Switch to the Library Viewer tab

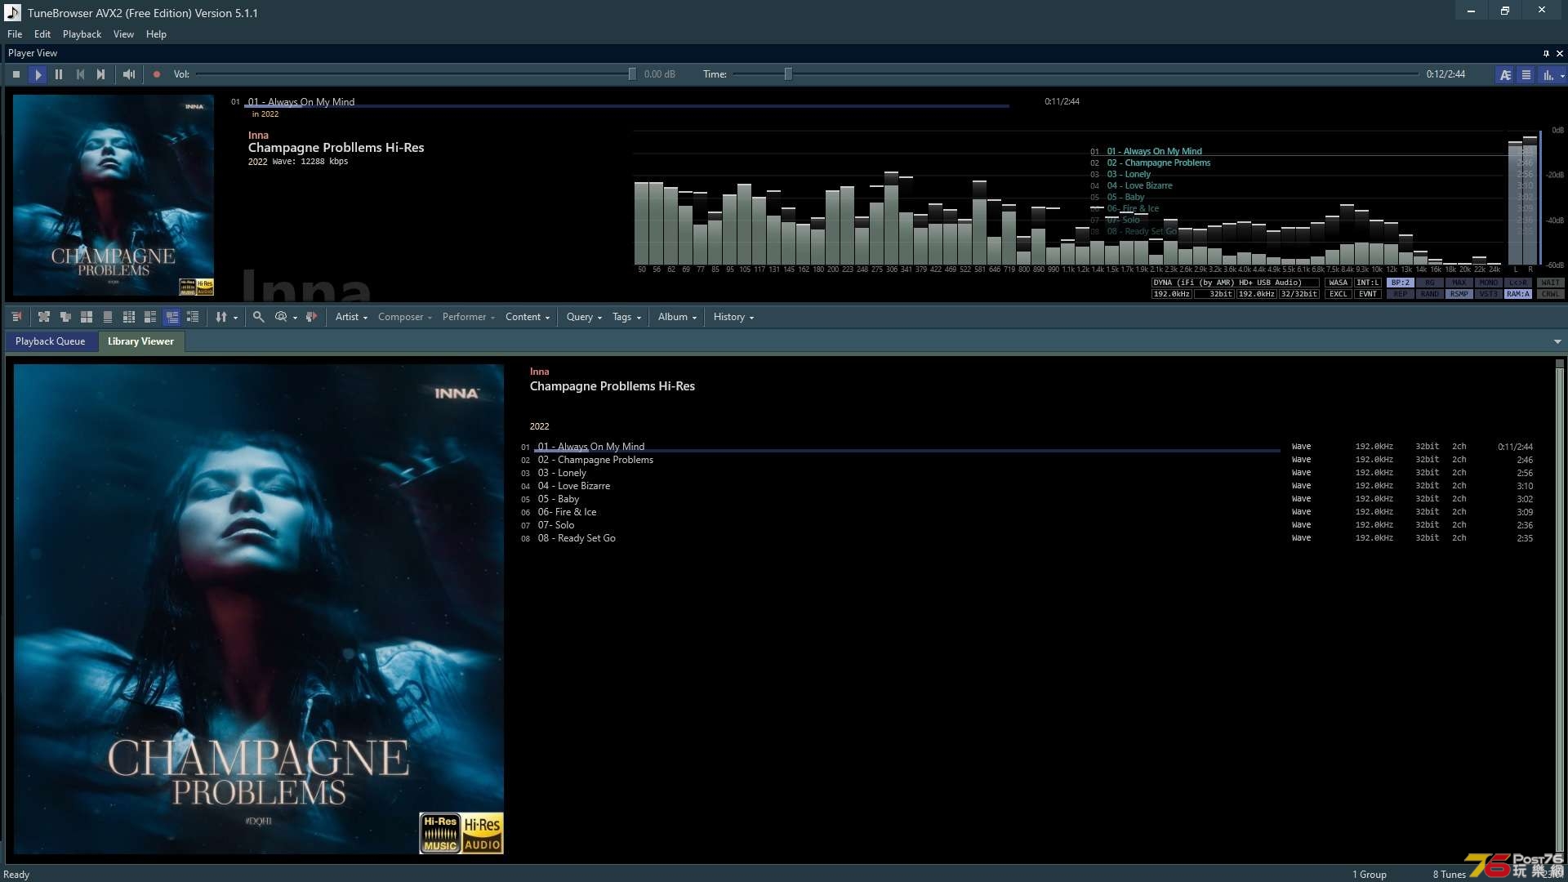[x=140, y=341]
